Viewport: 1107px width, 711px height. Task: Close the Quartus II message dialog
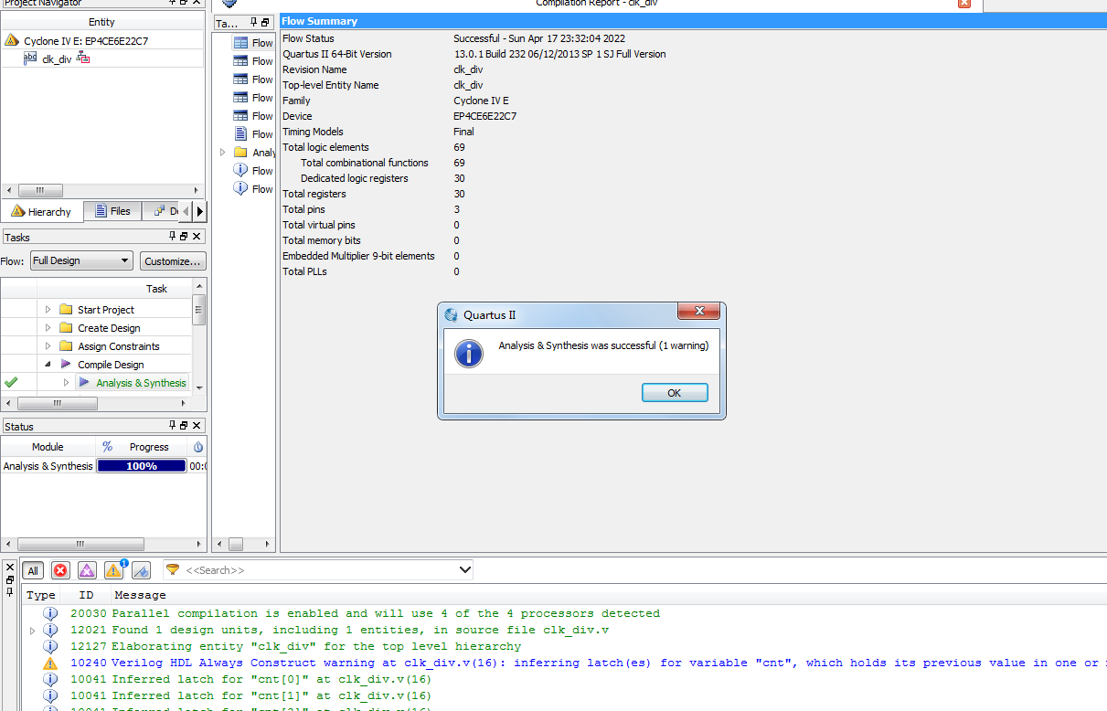pyautogui.click(x=700, y=312)
